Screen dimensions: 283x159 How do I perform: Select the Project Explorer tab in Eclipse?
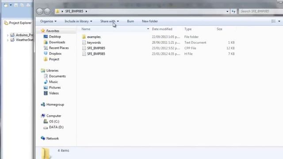pyautogui.click(x=18, y=23)
